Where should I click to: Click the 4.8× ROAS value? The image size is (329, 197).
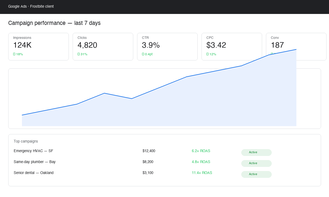tap(201, 162)
